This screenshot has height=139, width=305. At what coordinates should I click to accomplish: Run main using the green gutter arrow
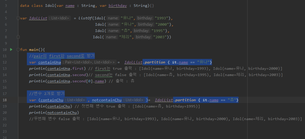click(x=11, y=49)
